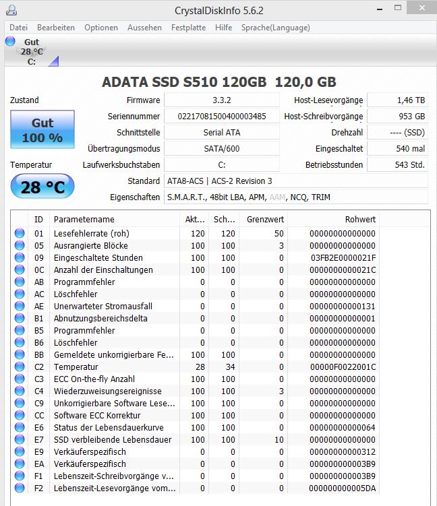Click the ID column header

coord(38,220)
